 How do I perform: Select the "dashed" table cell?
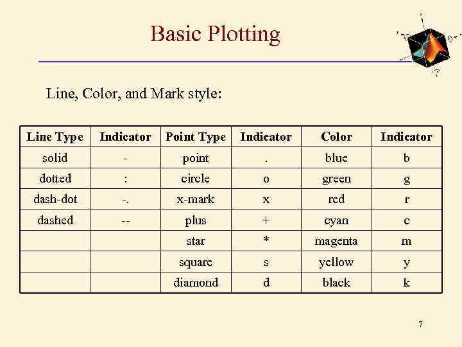click(x=55, y=220)
